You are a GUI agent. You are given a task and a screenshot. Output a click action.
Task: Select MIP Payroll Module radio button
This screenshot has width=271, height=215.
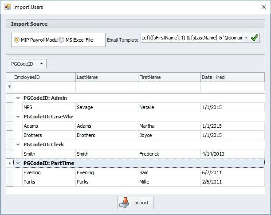[x=17, y=40]
